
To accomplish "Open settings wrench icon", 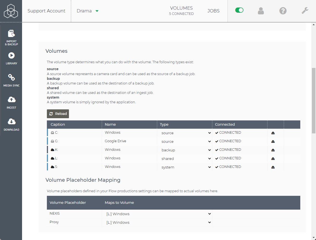I will point(305,11).
